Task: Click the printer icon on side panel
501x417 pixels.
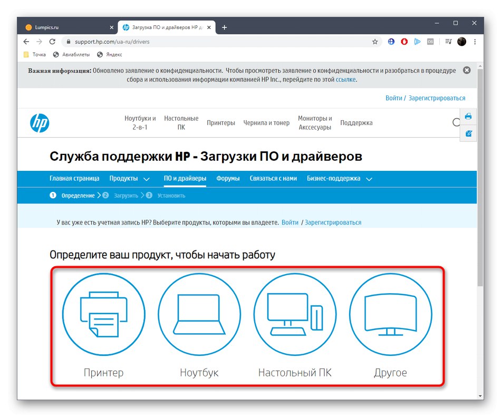Action: [468, 116]
